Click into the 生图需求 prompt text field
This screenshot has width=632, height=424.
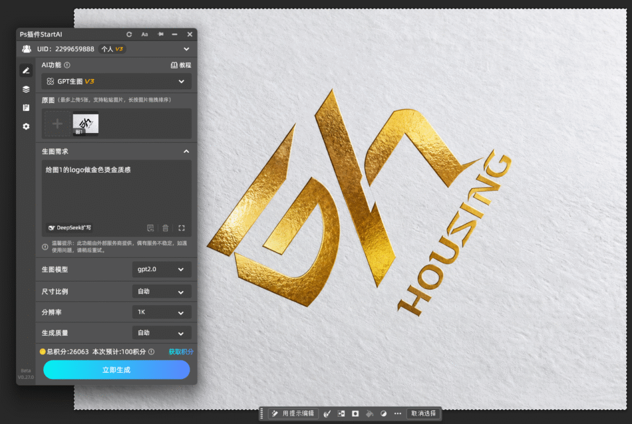point(117,198)
